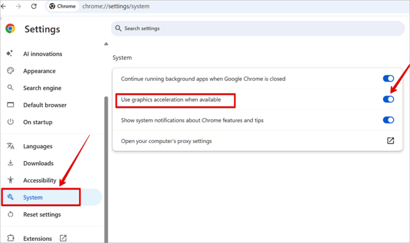Viewport: 410px width, 243px height.
Task: Click the 'System' section heading
Action: click(x=122, y=58)
